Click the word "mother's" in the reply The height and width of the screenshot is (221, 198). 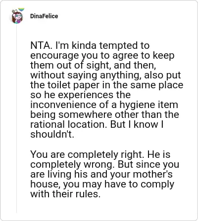pyautogui.click(x=153, y=174)
